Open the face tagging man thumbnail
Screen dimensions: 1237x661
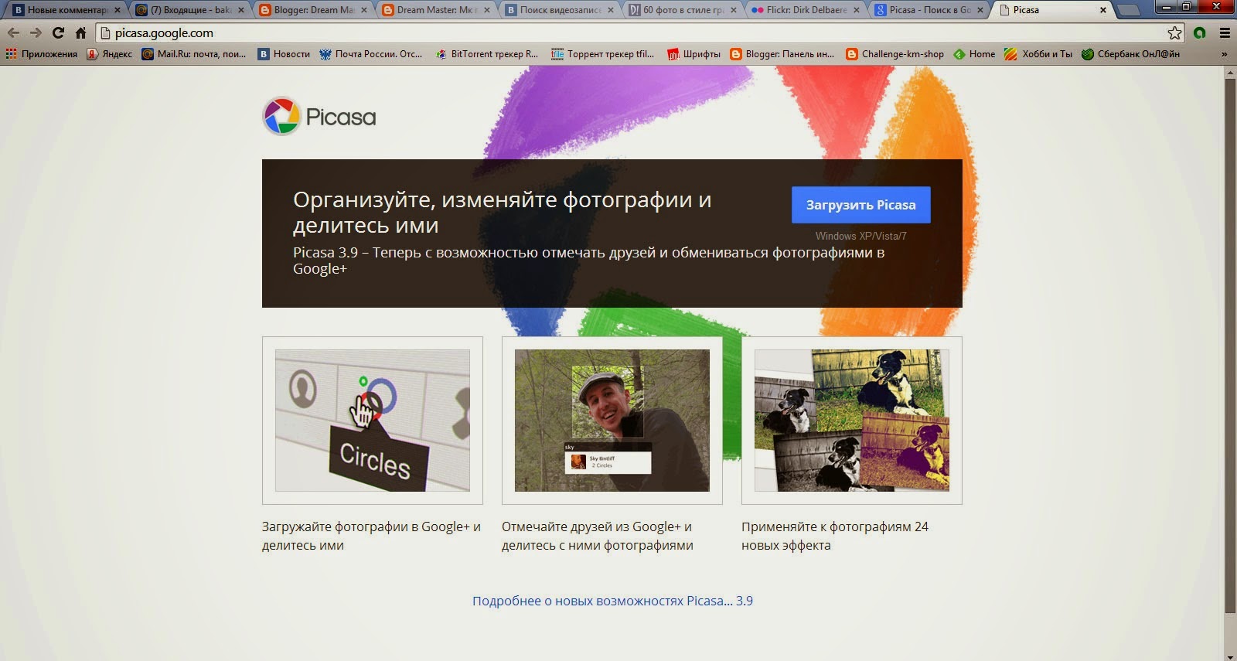pyautogui.click(x=612, y=421)
